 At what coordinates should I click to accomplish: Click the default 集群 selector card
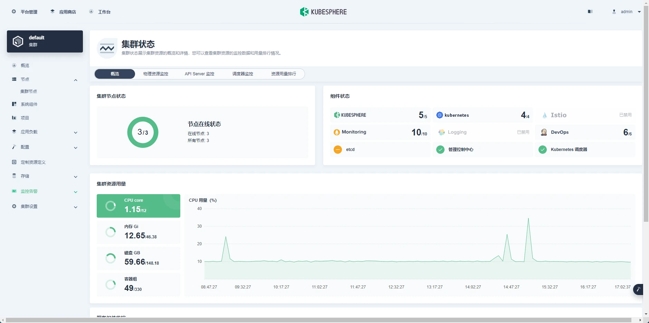click(45, 41)
